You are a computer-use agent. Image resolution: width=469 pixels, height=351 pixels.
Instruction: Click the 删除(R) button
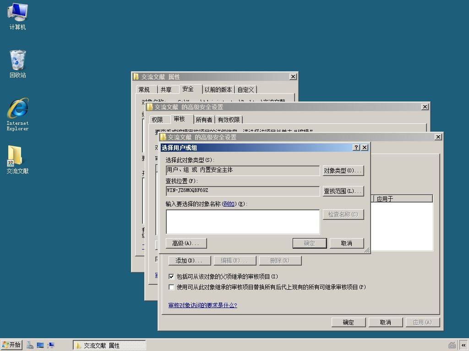(280, 261)
